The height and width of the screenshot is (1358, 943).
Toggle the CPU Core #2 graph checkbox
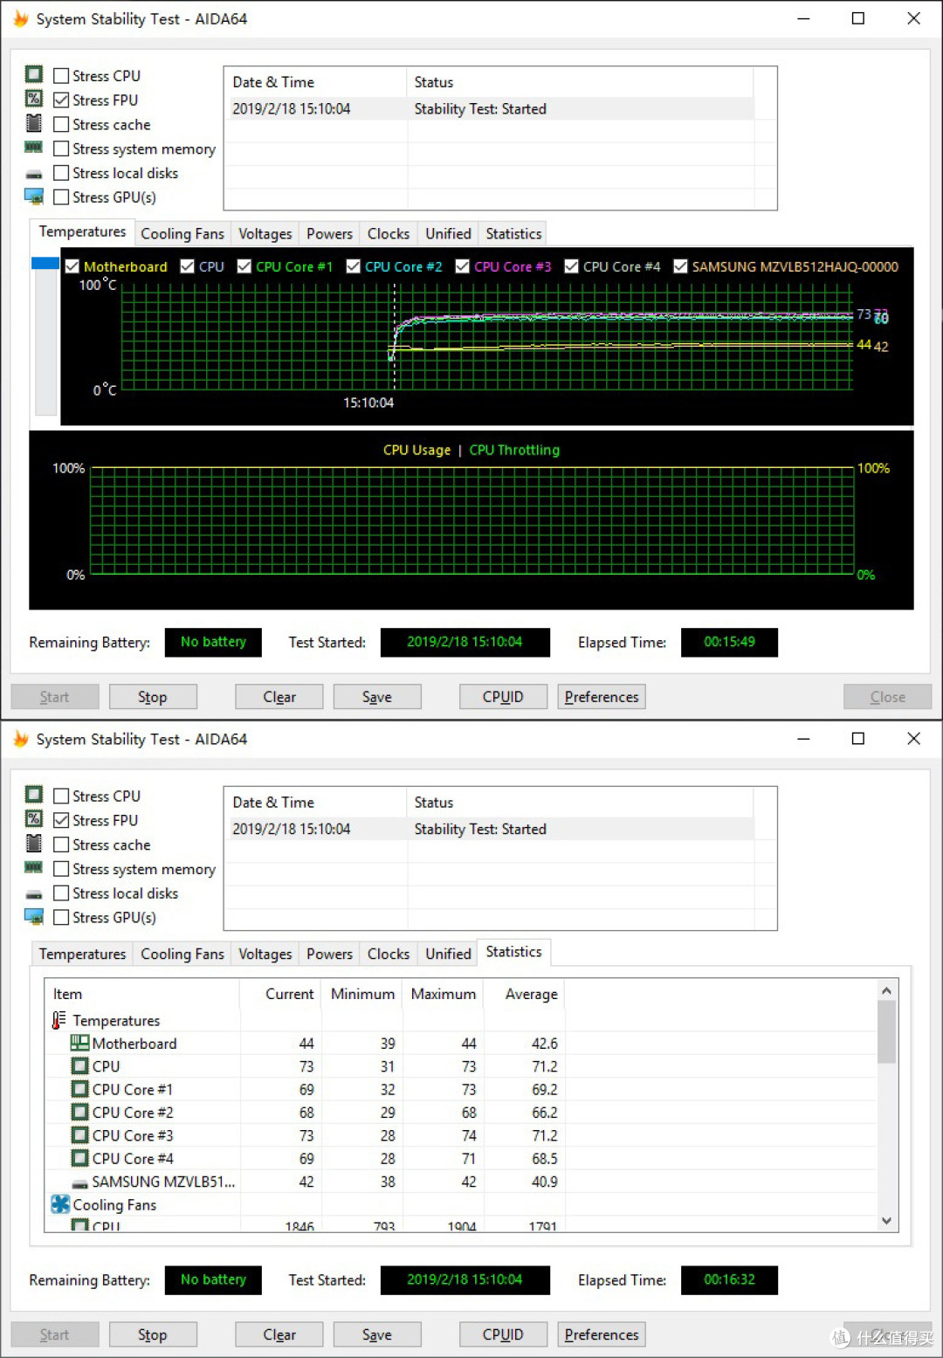[354, 266]
